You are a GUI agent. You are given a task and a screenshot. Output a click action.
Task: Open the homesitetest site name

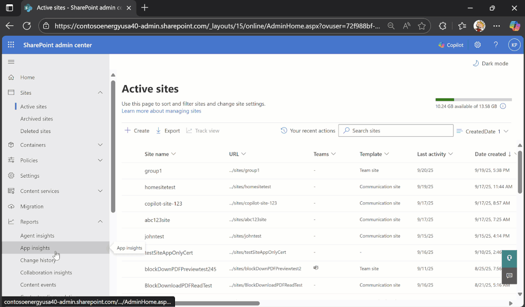[160, 187]
